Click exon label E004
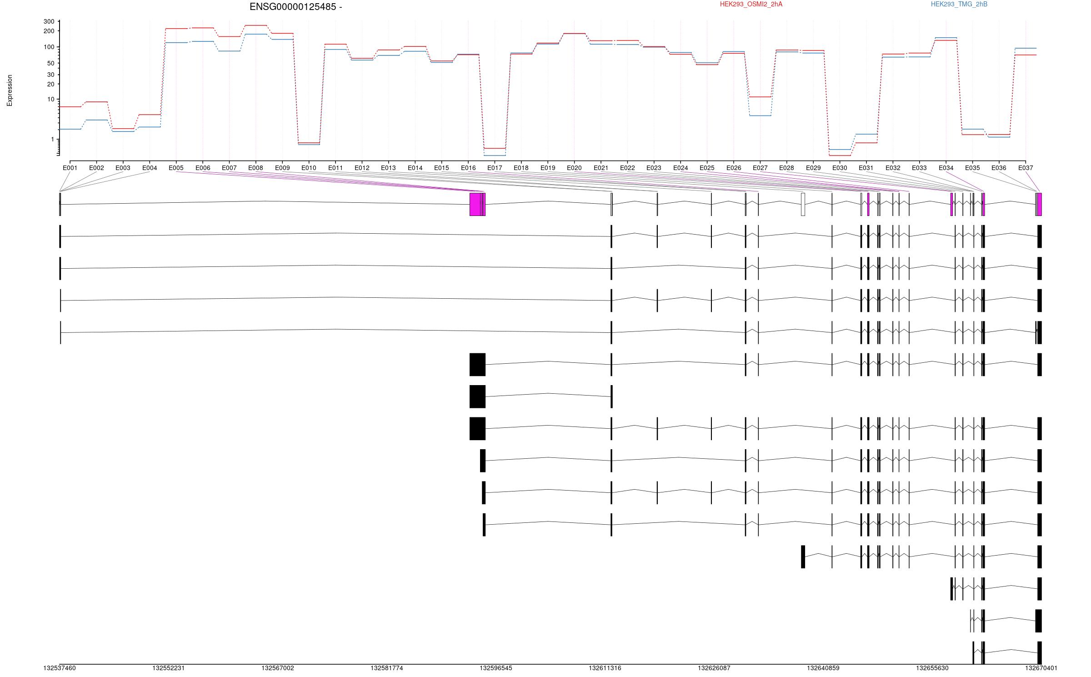1091x677 pixels. point(150,168)
